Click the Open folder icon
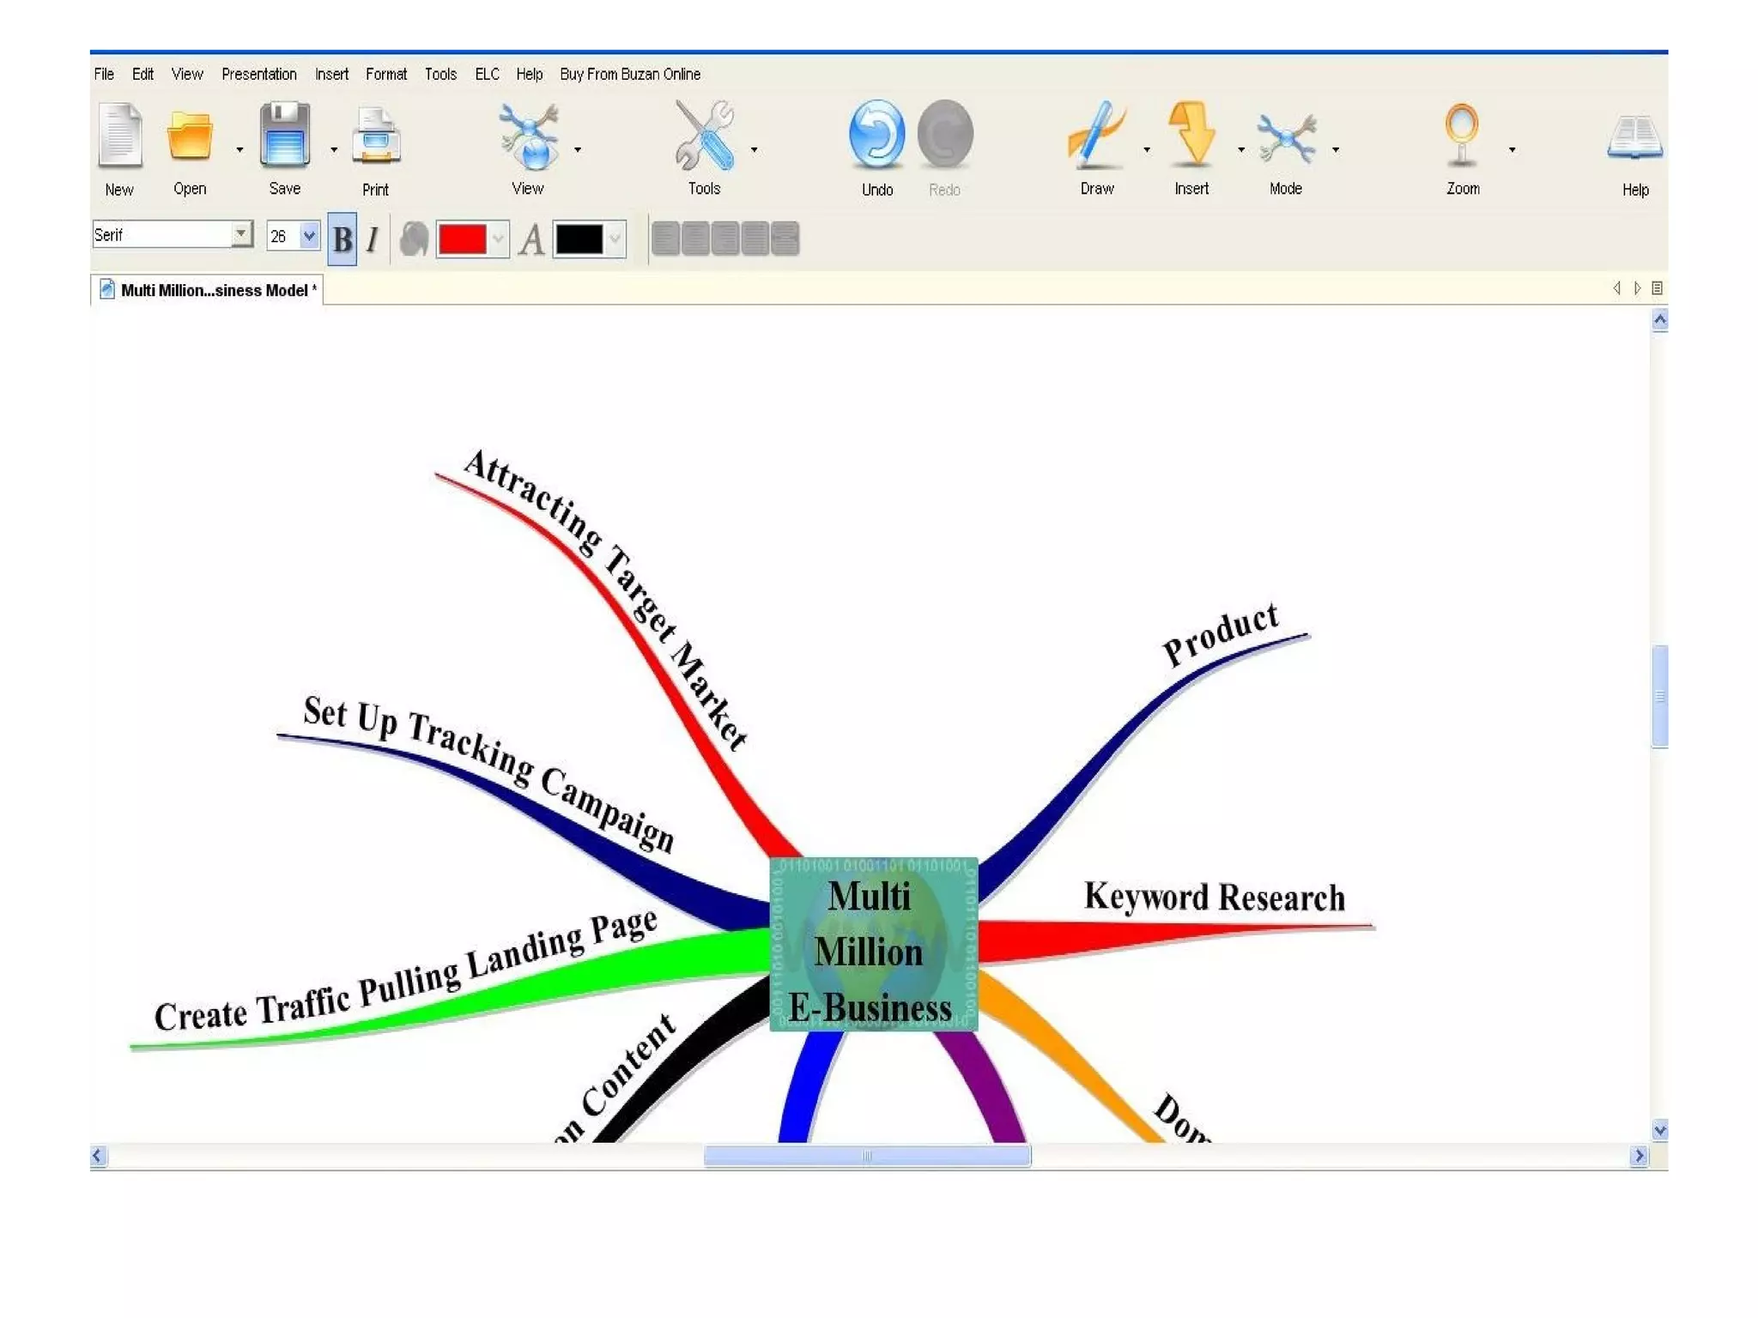Viewport: 1758px width, 1318px height. 189,135
